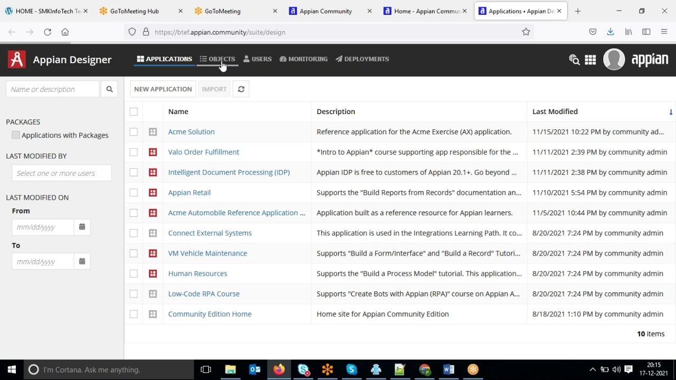Sort by the Name column header
Image resolution: width=676 pixels, height=380 pixels.
point(178,112)
